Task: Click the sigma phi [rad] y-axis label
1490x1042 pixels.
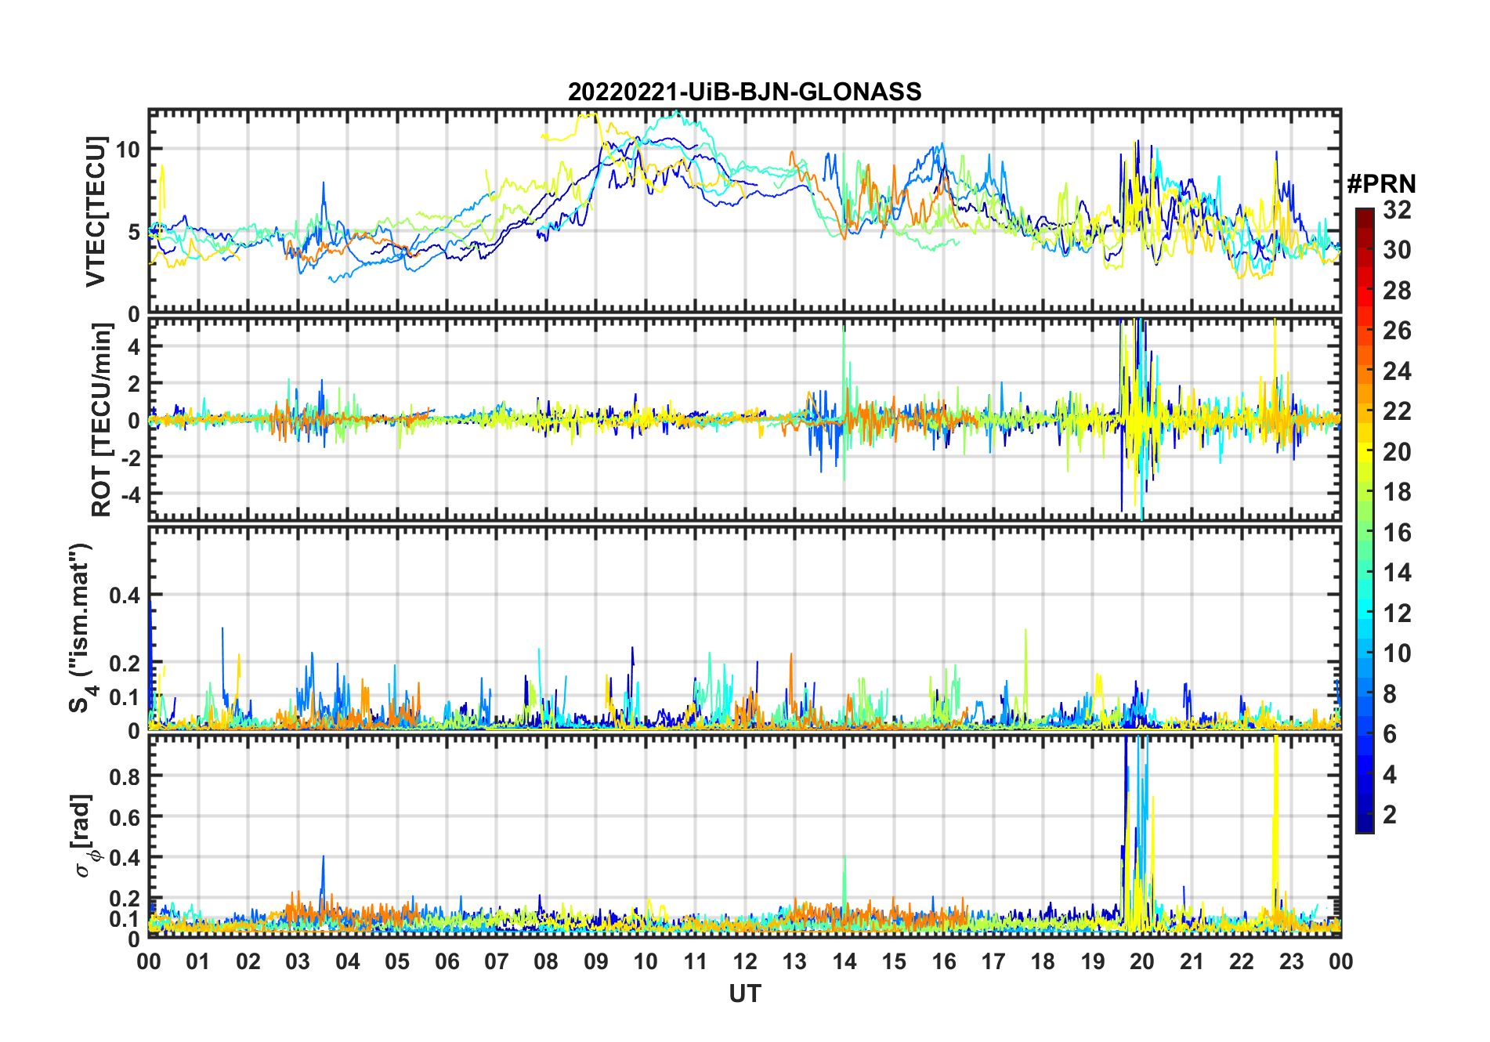Action: coord(85,835)
